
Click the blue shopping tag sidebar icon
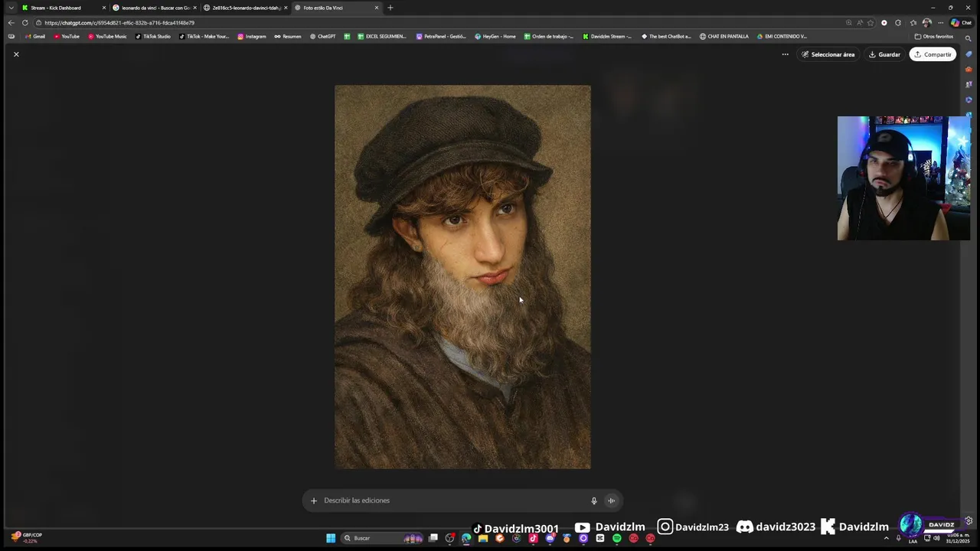tap(969, 54)
